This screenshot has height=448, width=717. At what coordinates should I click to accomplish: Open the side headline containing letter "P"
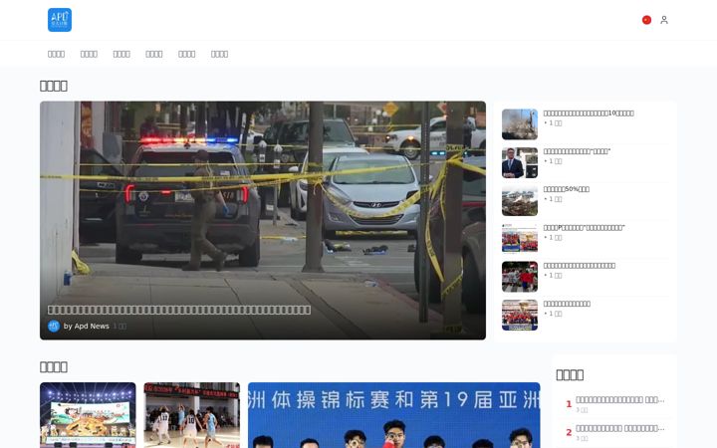tap(584, 227)
